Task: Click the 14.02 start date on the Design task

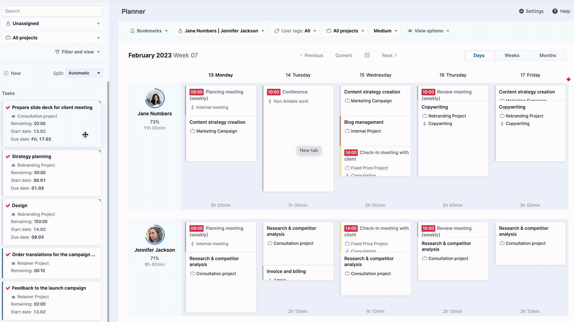Action: 40,229
